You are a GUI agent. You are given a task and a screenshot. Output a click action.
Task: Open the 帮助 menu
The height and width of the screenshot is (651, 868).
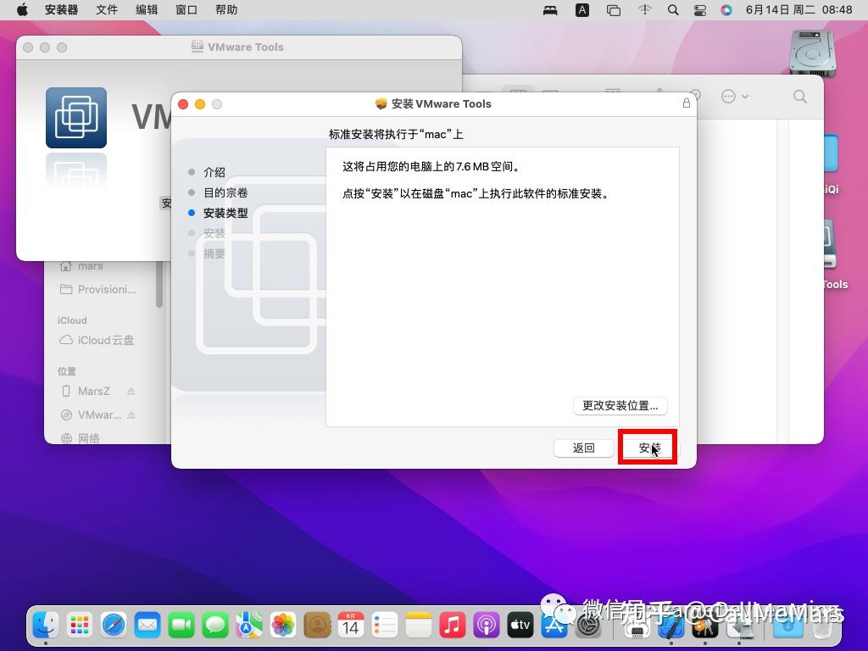225,10
